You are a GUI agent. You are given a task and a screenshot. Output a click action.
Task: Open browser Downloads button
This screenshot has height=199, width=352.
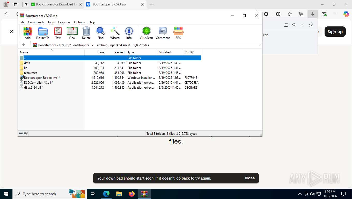(x=313, y=14)
